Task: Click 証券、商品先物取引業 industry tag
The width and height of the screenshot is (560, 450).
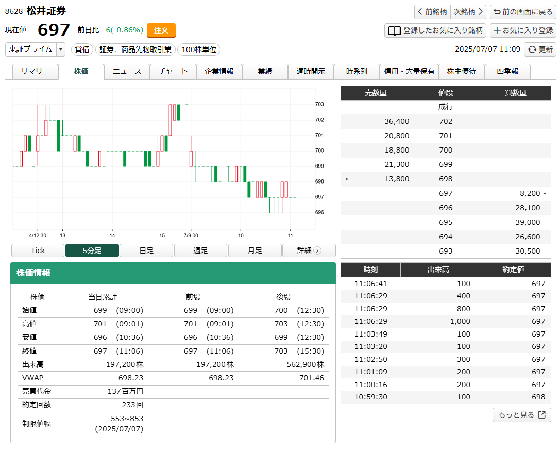Action: tap(135, 49)
